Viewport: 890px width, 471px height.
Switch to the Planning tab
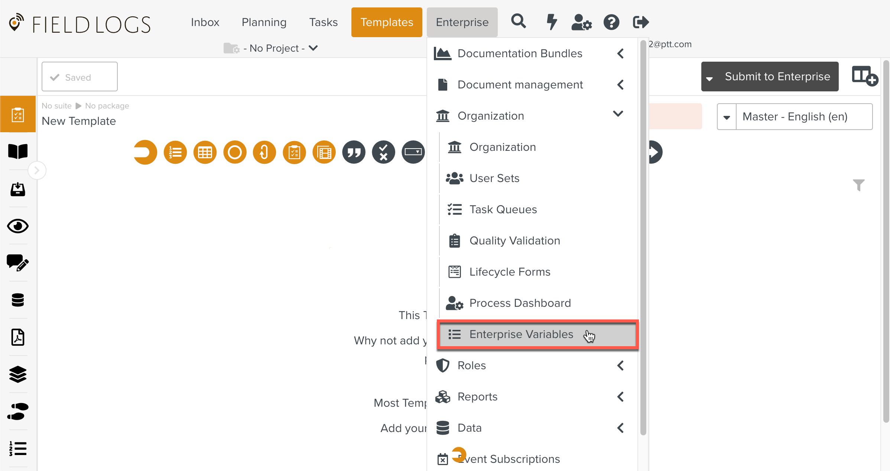tap(264, 22)
